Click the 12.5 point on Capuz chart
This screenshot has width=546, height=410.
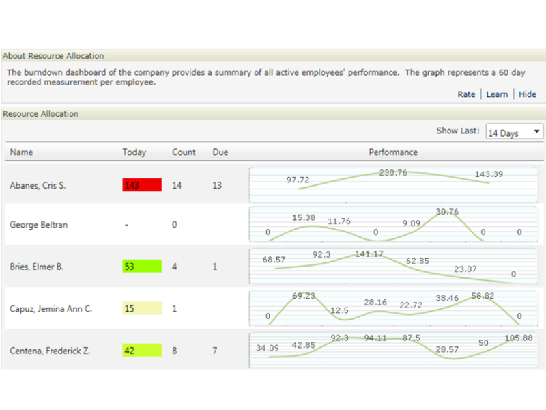click(339, 310)
